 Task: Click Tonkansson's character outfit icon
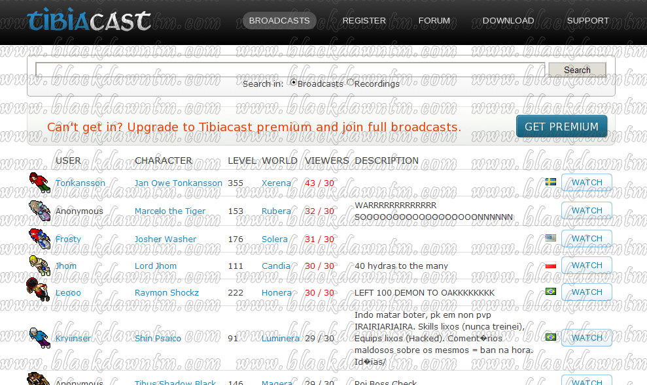tap(40, 183)
